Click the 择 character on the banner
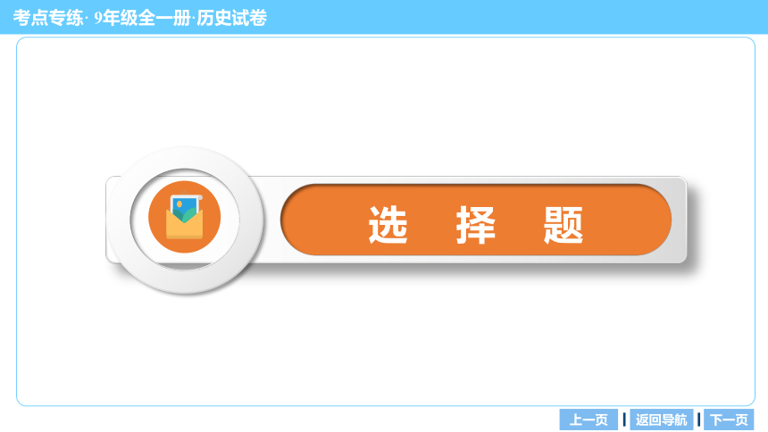 click(x=476, y=225)
